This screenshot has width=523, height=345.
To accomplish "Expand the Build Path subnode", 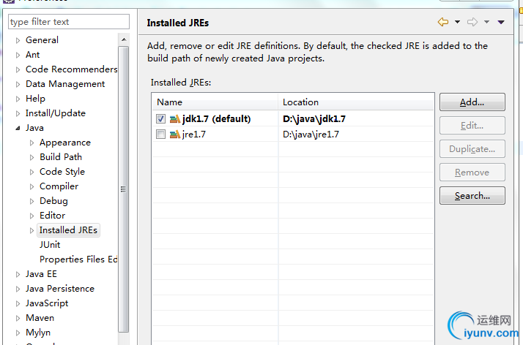I will click(31, 157).
